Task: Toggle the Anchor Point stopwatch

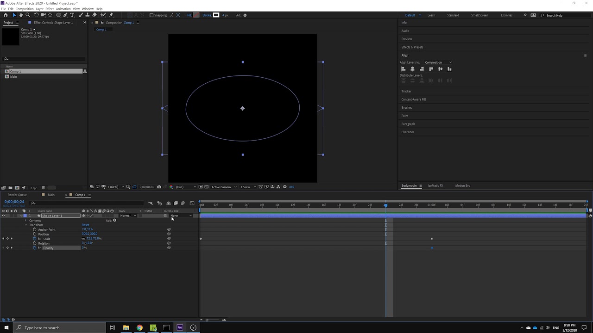Action: [x=34, y=229]
